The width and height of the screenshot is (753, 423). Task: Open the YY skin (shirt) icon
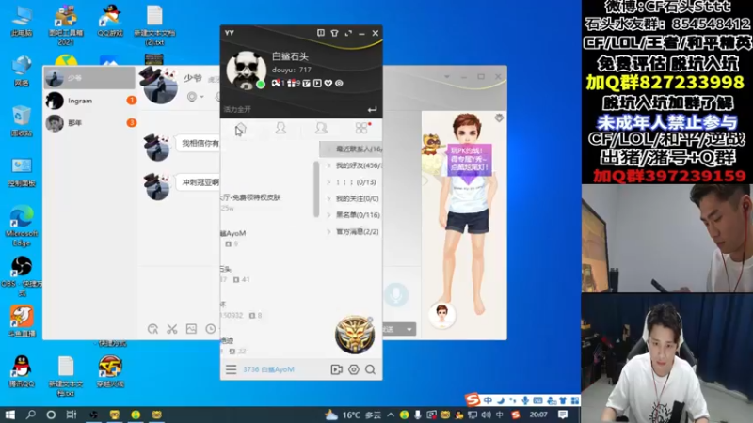point(334,33)
